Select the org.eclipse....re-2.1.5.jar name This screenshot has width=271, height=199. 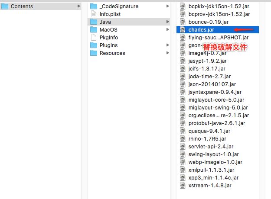click(x=219, y=115)
